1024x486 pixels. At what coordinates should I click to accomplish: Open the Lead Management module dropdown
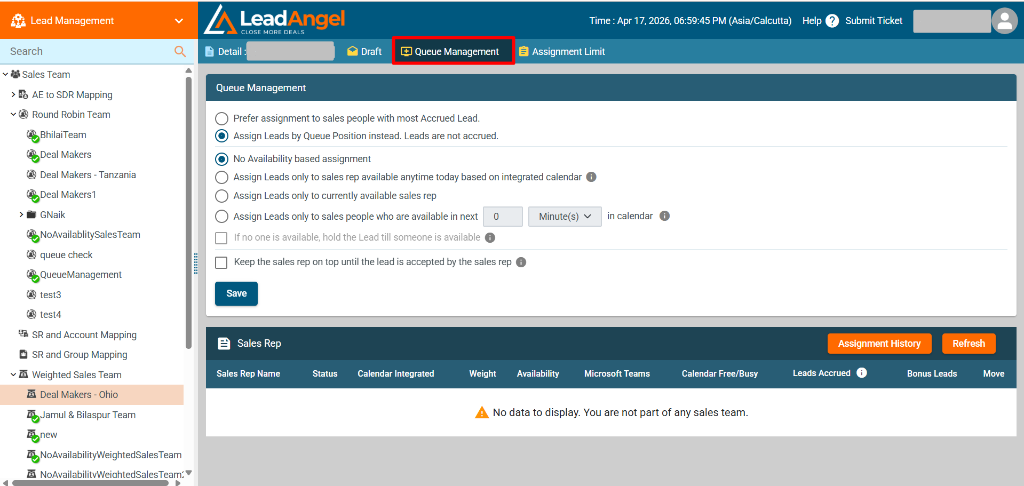point(179,21)
